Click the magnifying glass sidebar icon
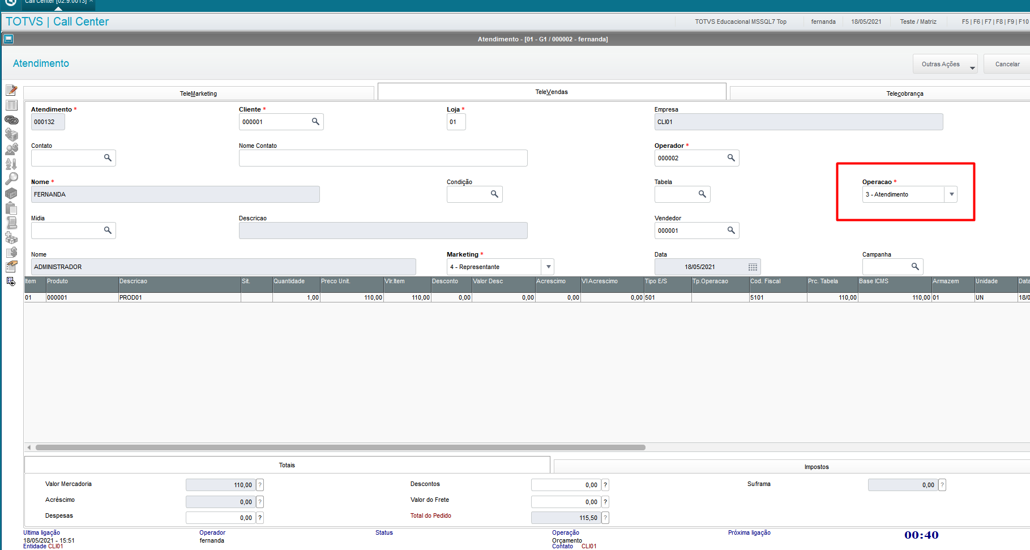Screen dimensions: 1030x550 (11, 179)
